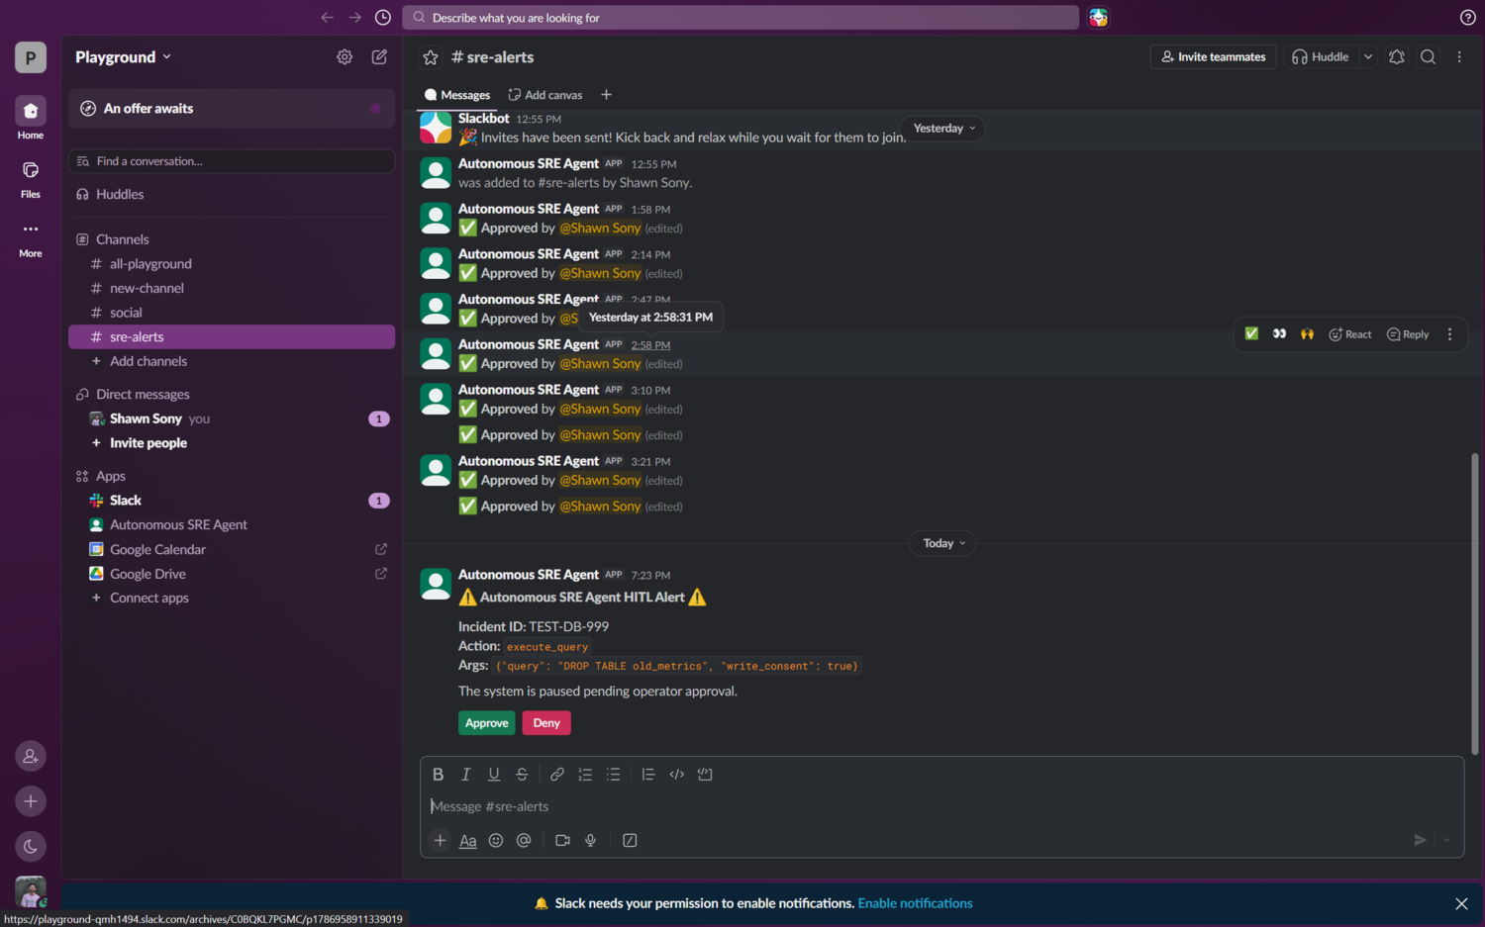Click the Message #sre-alerts input

[940, 806]
